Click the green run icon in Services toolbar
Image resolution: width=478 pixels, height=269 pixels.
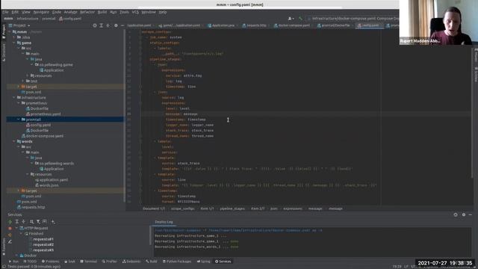pos(10,222)
